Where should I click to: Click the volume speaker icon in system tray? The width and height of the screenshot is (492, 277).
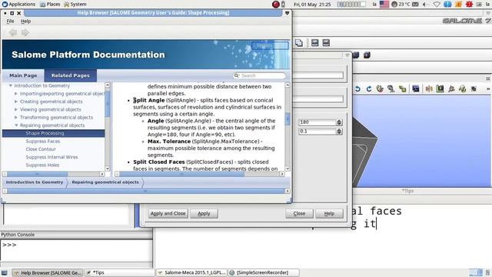point(425,5)
